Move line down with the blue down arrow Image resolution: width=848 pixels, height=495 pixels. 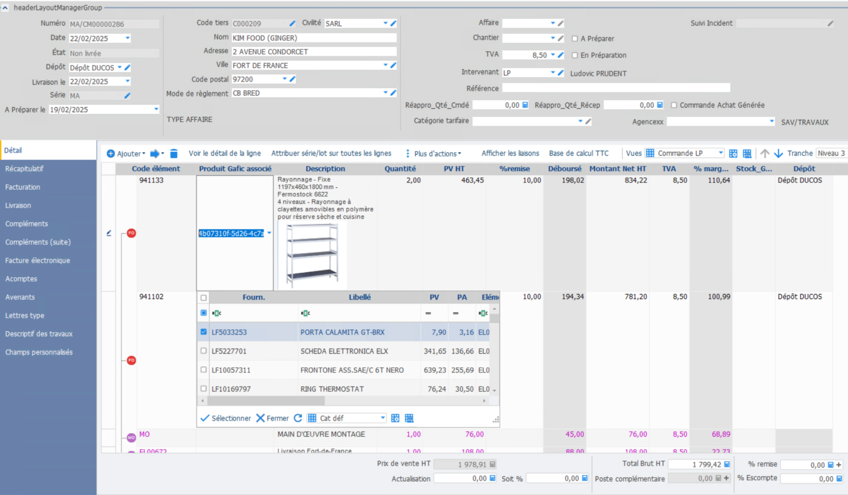[778, 154]
